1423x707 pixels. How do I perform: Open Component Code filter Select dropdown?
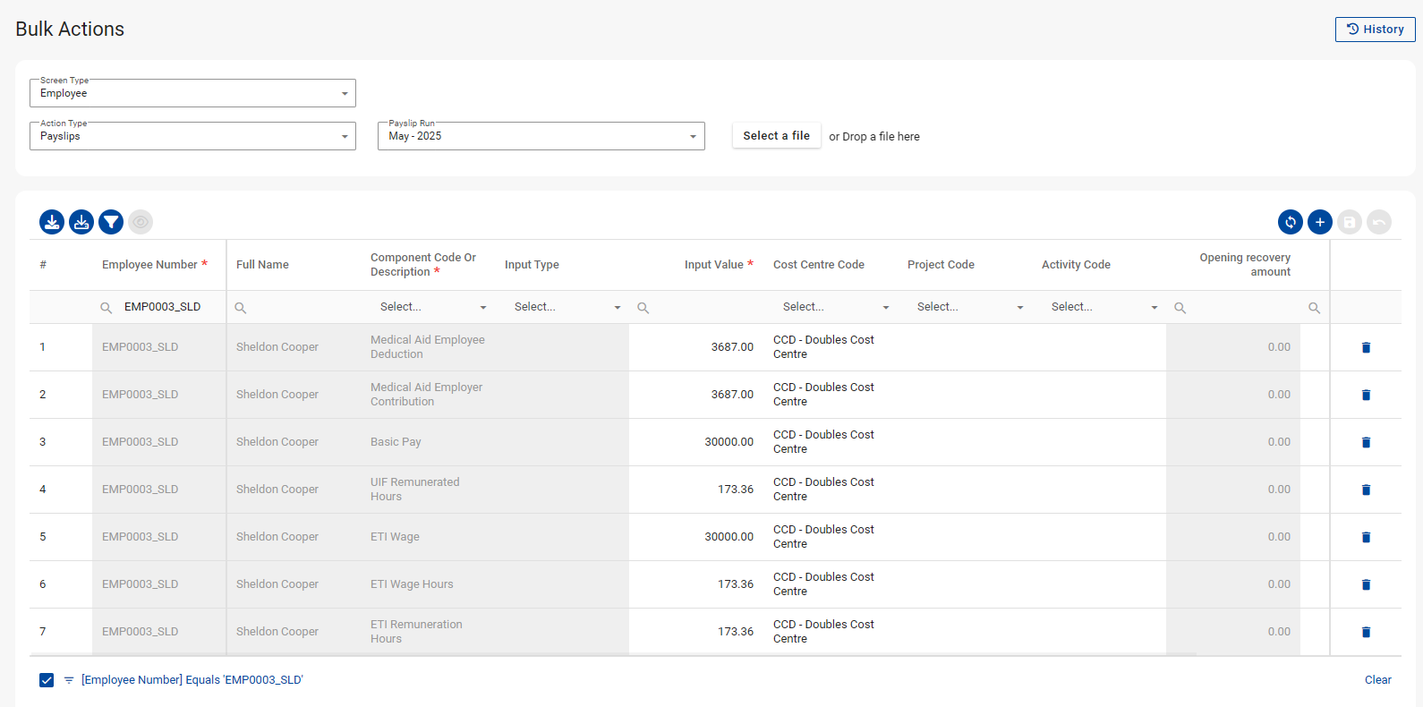(x=432, y=307)
